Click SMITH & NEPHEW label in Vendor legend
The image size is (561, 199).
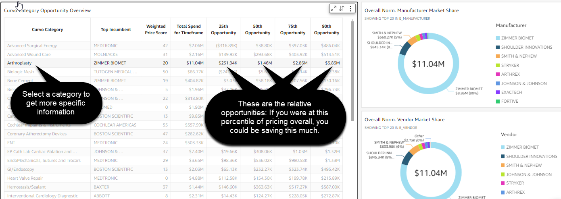(524, 165)
